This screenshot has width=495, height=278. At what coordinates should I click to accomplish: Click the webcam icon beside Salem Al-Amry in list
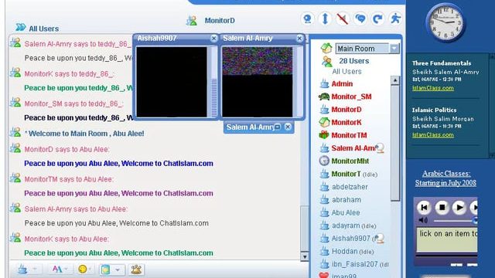click(x=380, y=148)
